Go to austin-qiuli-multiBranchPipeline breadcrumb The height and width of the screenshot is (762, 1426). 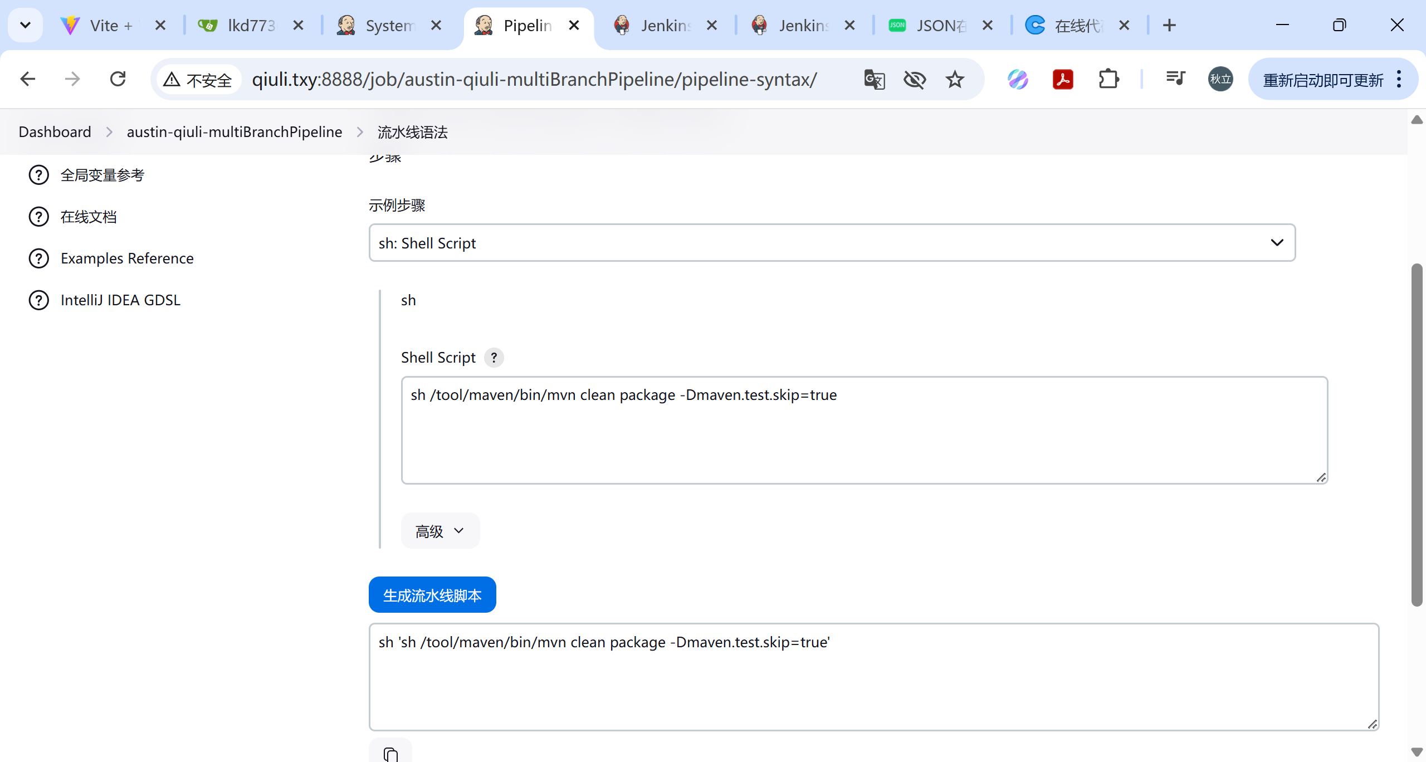pyautogui.click(x=235, y=132)
